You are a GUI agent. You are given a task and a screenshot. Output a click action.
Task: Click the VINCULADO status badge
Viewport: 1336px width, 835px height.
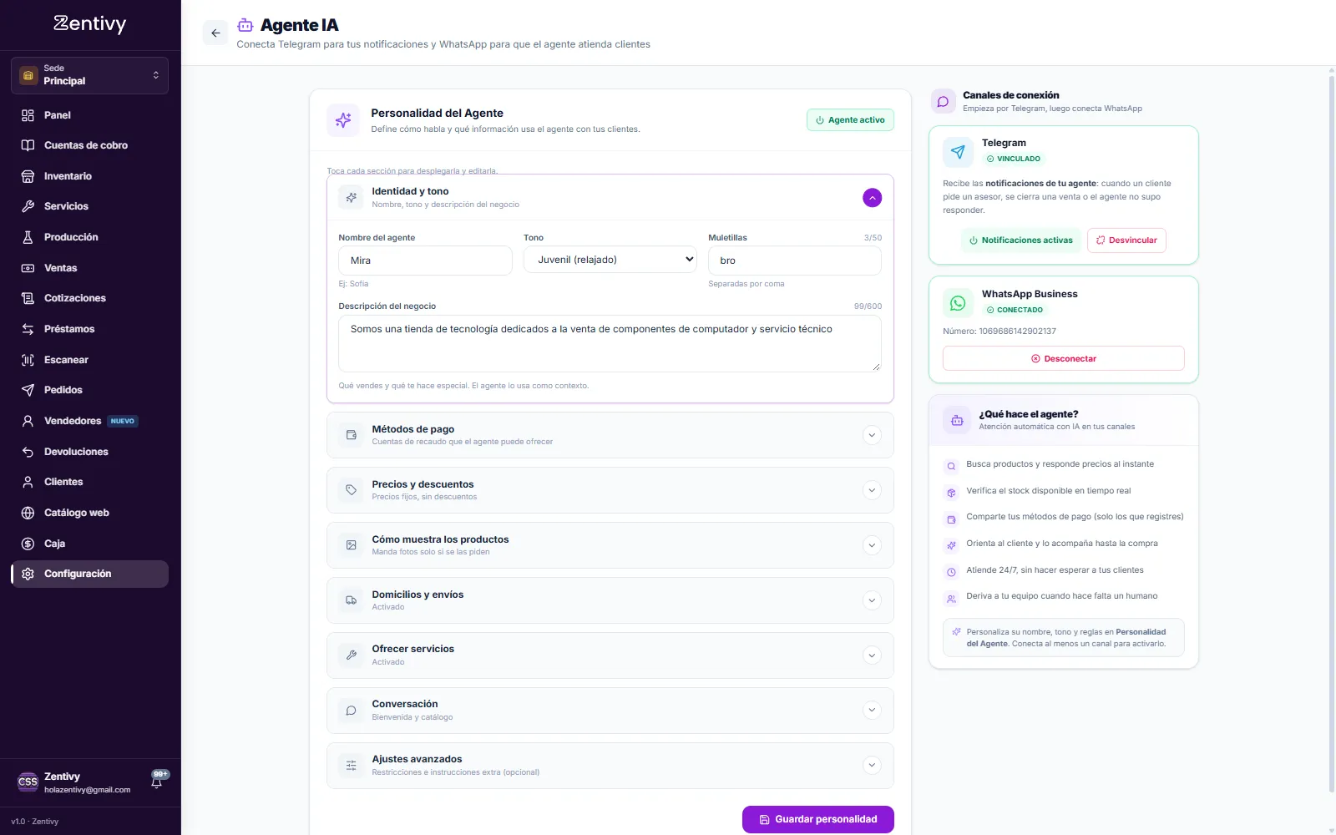click(1014, 159)
